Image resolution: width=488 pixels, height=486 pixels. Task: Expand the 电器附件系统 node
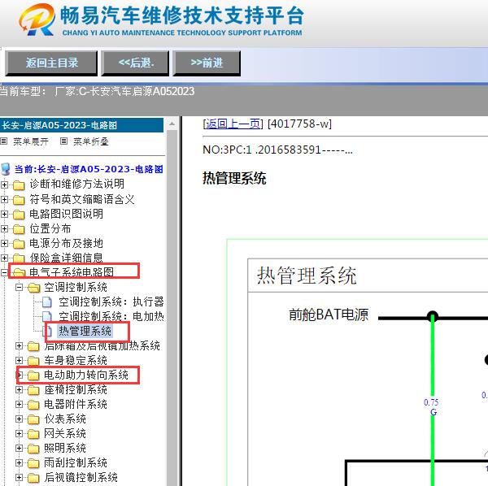(x=19, y=404)
